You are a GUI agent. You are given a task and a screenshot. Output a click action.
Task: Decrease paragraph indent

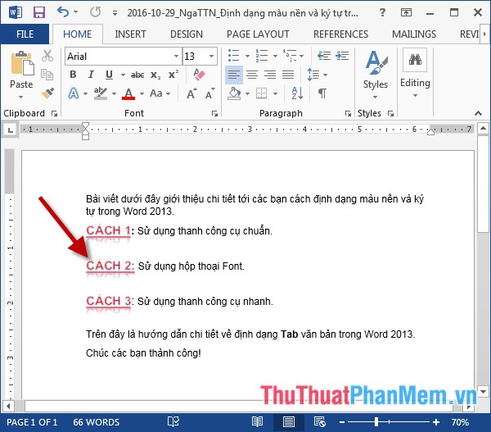click(324, 56)
